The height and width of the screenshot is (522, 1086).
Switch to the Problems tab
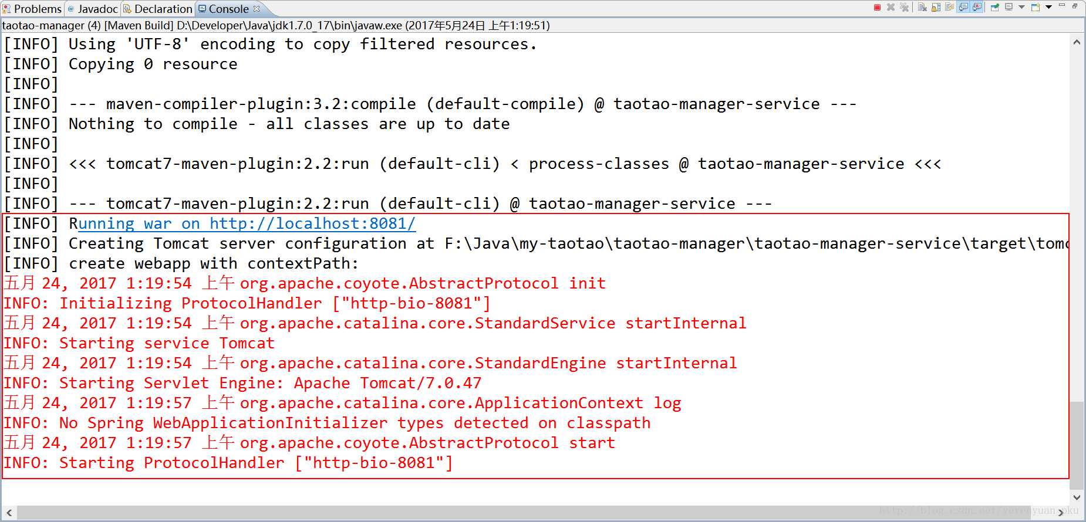pos(32,9)
